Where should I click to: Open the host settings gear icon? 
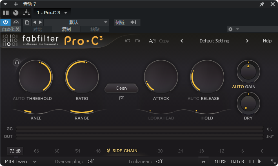click(230, 29)
